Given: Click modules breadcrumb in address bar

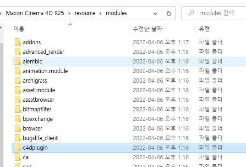Looking at the screenshot, I should coord(116,13).
